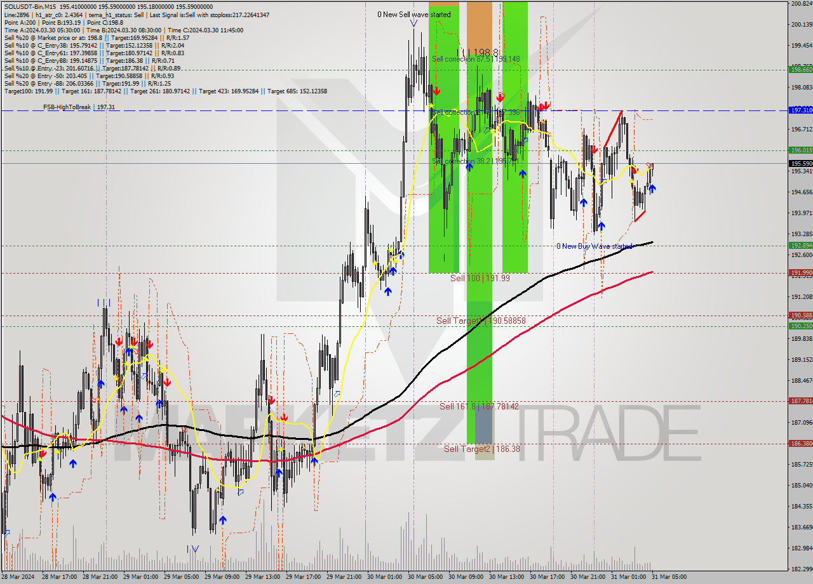Click the SOLUSDT-Bin,M15 symbol title

click(x=30, y=6)
